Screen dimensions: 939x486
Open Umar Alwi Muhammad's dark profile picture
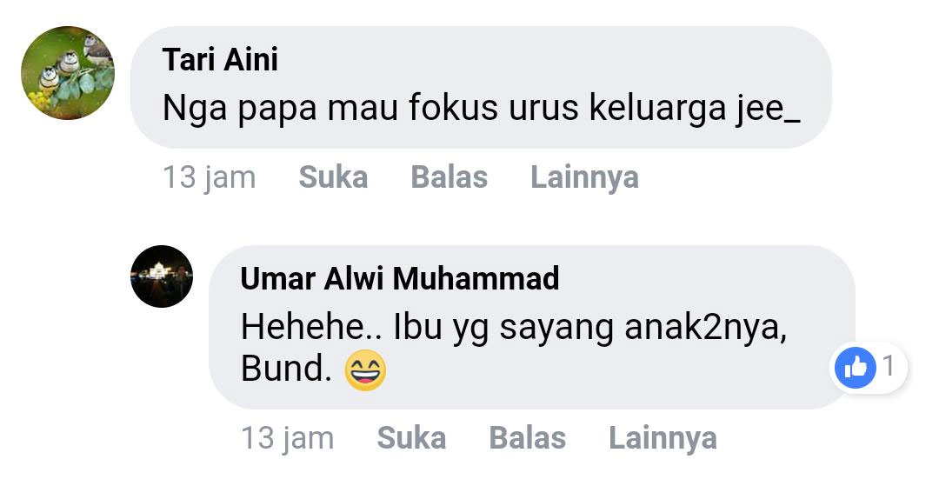[x=162, y=276]
